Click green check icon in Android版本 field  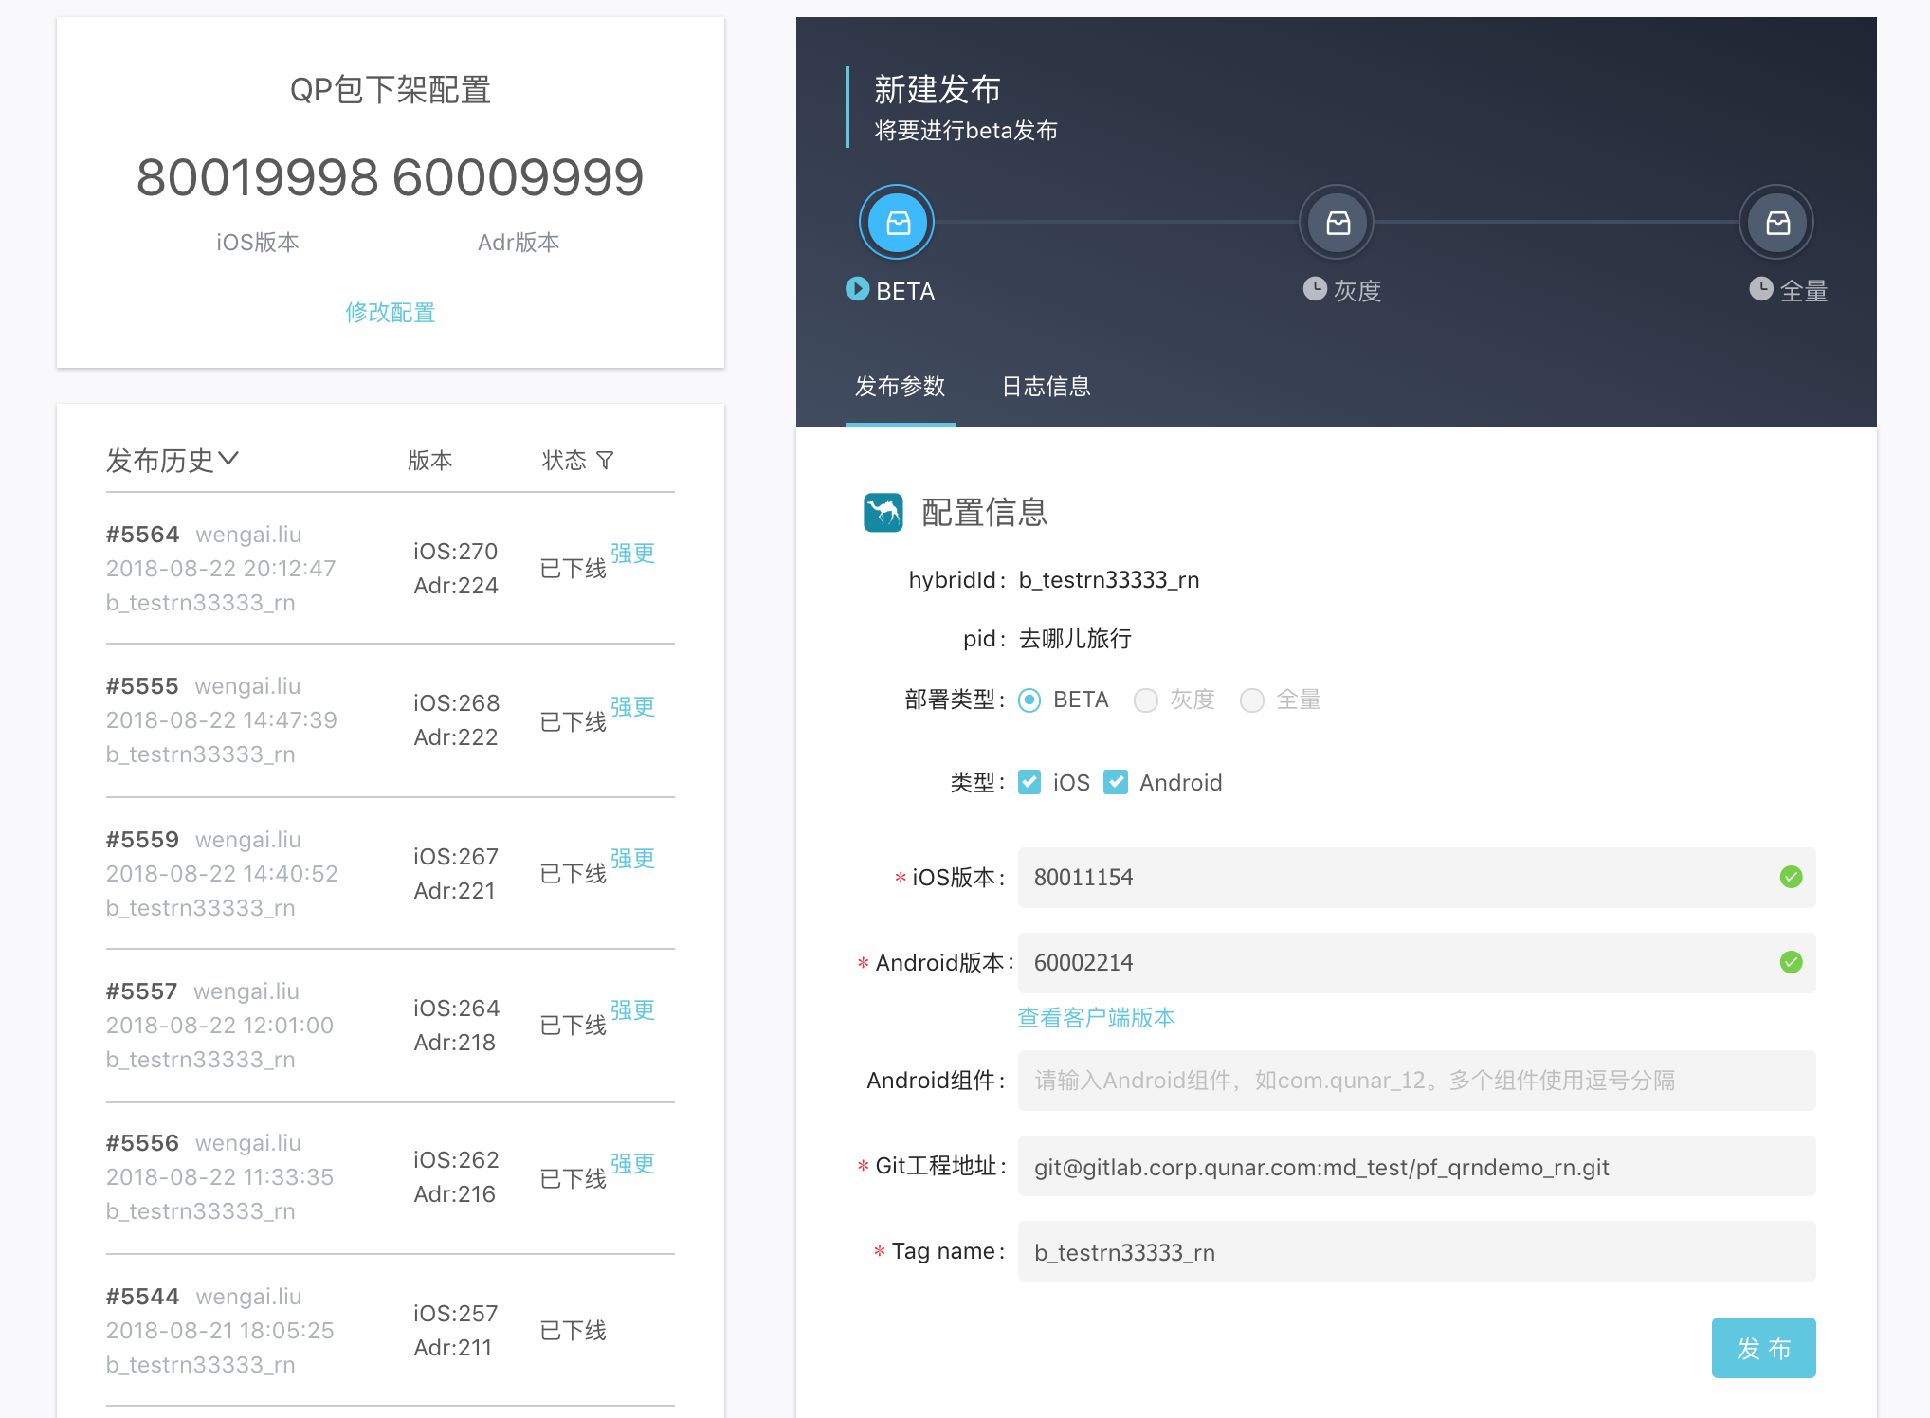1791,962
